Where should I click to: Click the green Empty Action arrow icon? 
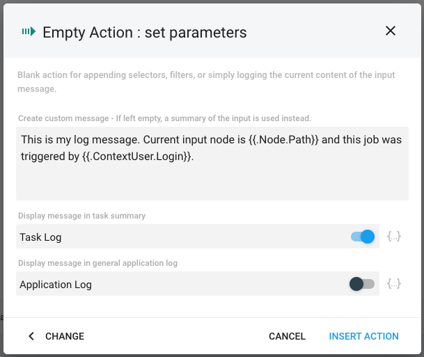[29, 31]
